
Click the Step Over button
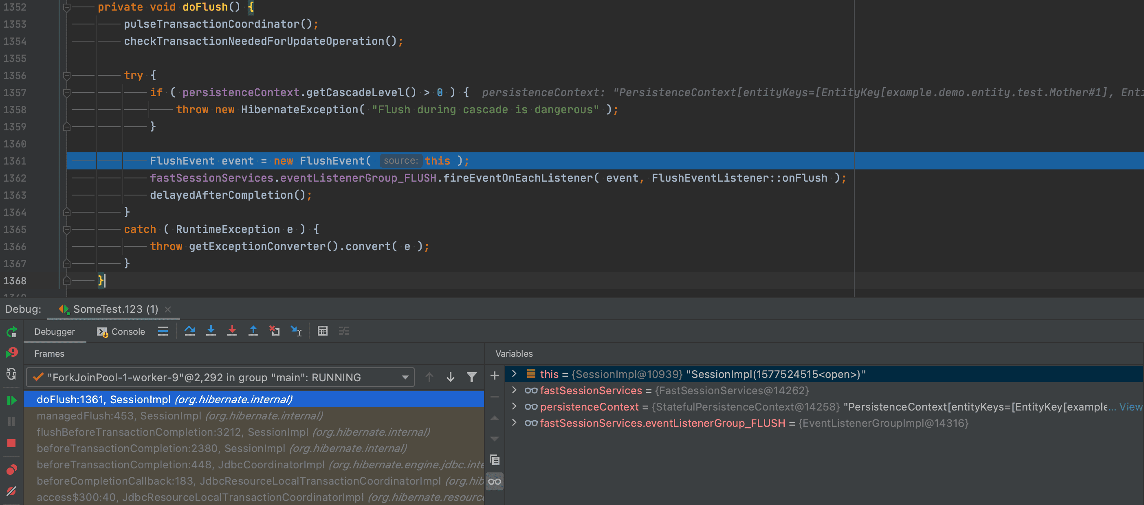[189, 331]
